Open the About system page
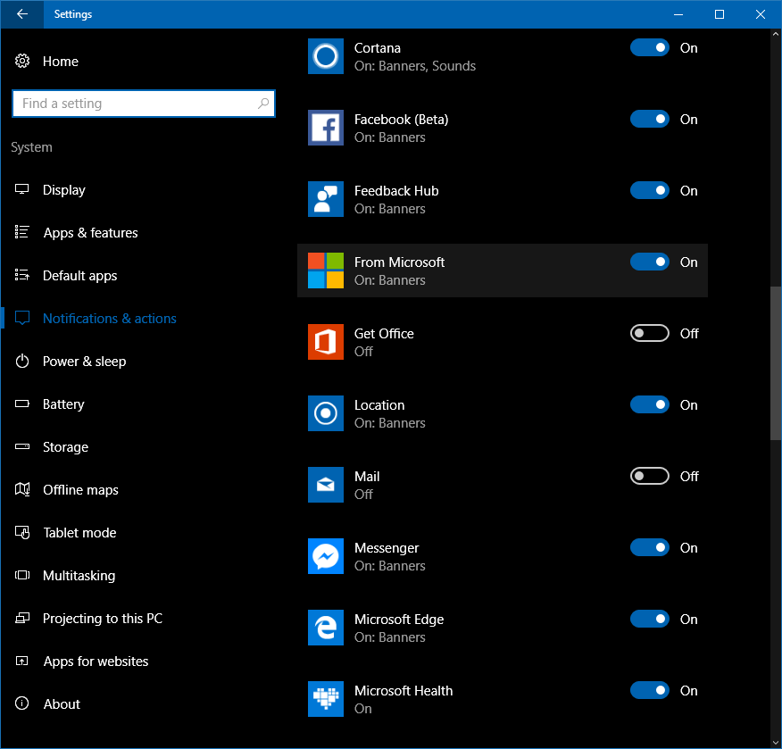The image size is (782, 749). coord(62,704)
